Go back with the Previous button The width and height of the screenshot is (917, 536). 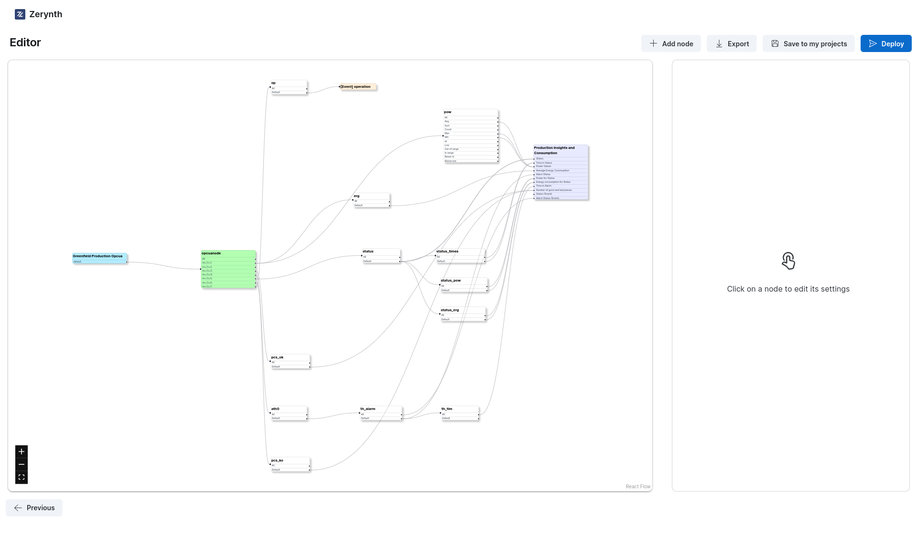point(34,508)
